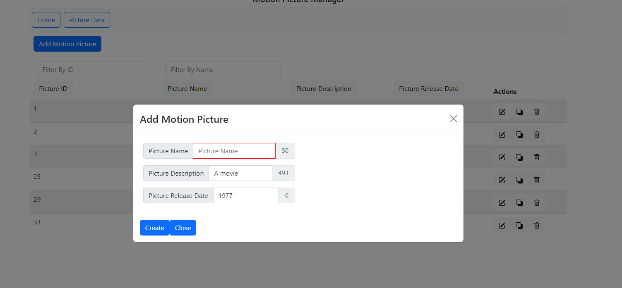Edit the motion picture with ID 25

[x=502, y=180]
